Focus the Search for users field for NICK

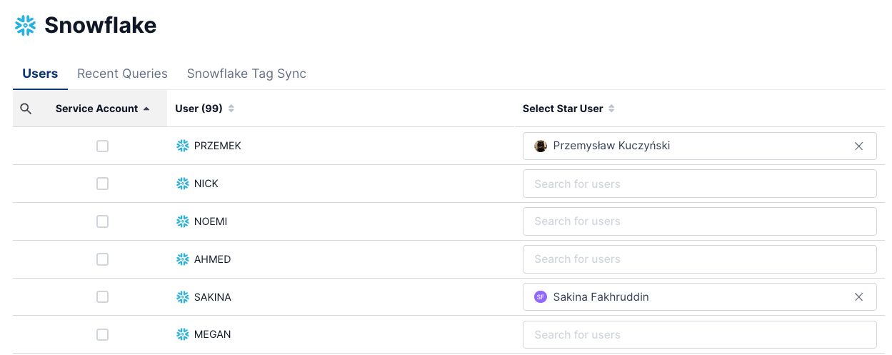pyautogui.click(x=698, y=184)
